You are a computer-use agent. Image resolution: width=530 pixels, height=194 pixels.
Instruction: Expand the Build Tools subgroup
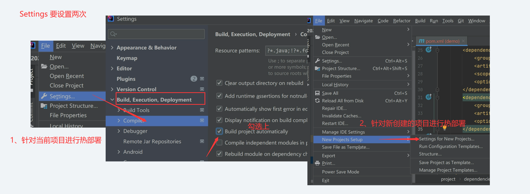(119, 110)
